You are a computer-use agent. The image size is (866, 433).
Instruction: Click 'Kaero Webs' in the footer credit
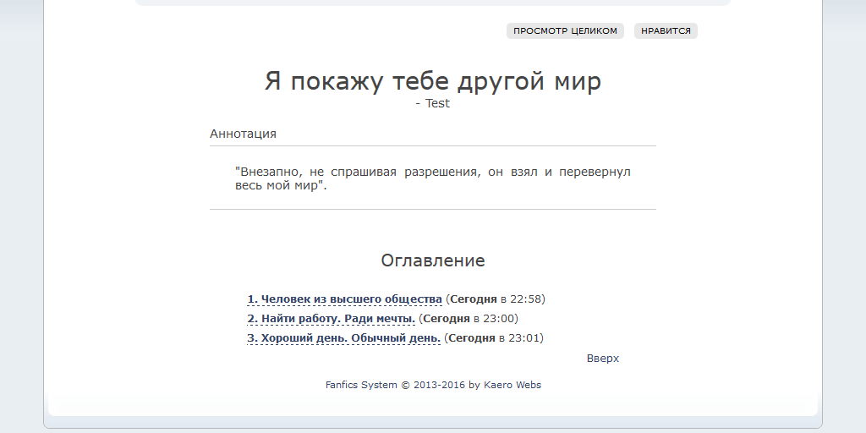coord(512,385)
